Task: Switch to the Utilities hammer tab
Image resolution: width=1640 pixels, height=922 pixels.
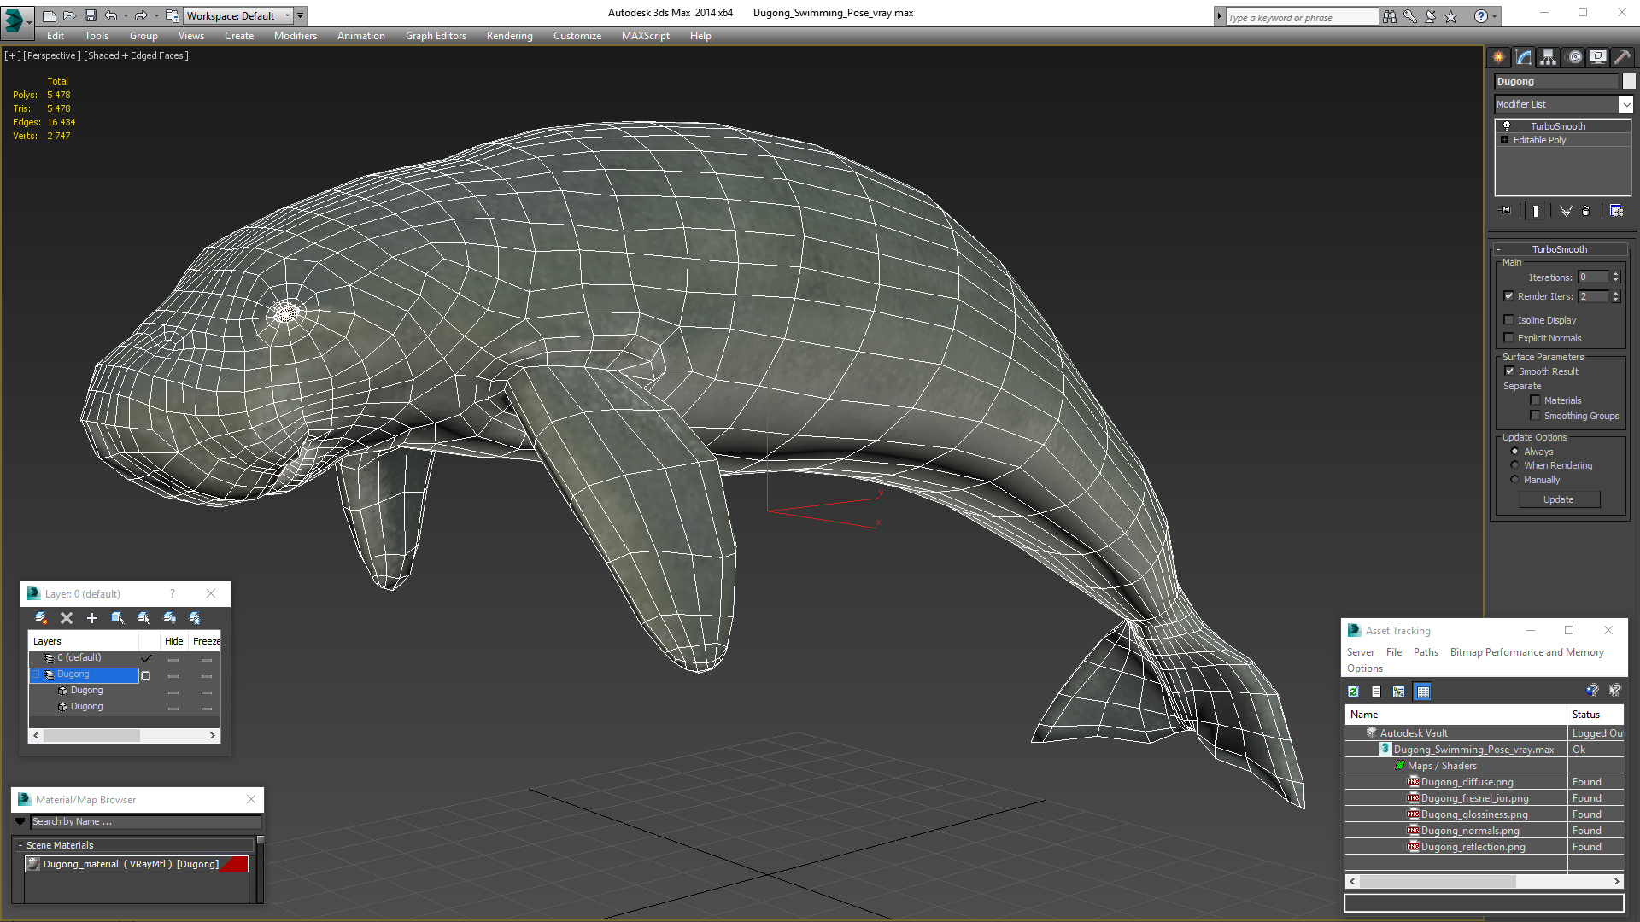Action: click(1623, 57)
